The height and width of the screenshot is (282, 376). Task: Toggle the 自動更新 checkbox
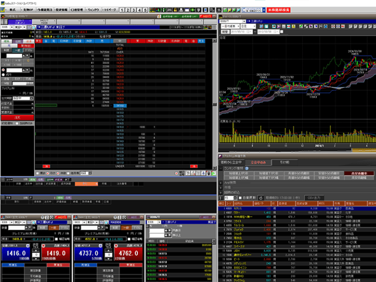tap(240, 198)
